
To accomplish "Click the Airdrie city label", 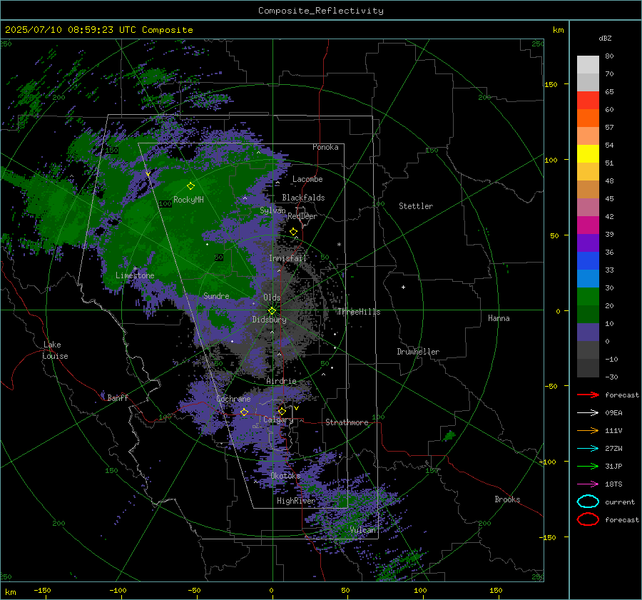I will tap(281, 381).
